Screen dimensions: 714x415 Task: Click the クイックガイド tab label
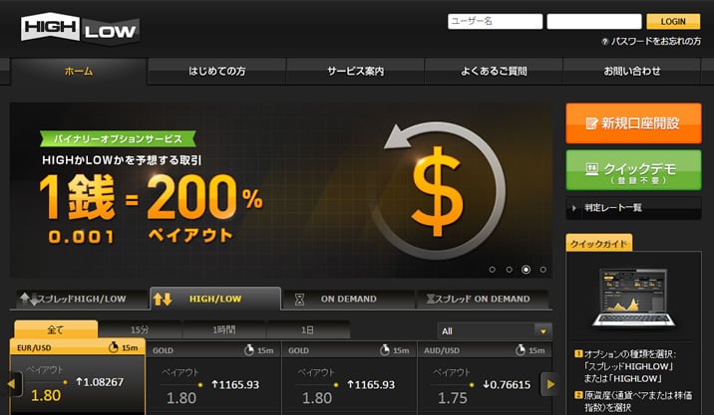click(x=598, y=244)
